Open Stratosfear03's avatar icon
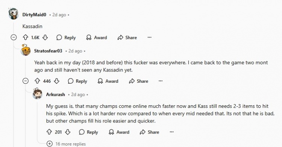 coord(25,50)
